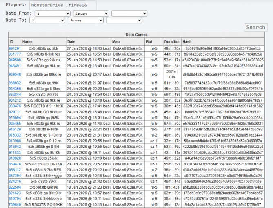Open the Date To day dropdown

(47, 20)
